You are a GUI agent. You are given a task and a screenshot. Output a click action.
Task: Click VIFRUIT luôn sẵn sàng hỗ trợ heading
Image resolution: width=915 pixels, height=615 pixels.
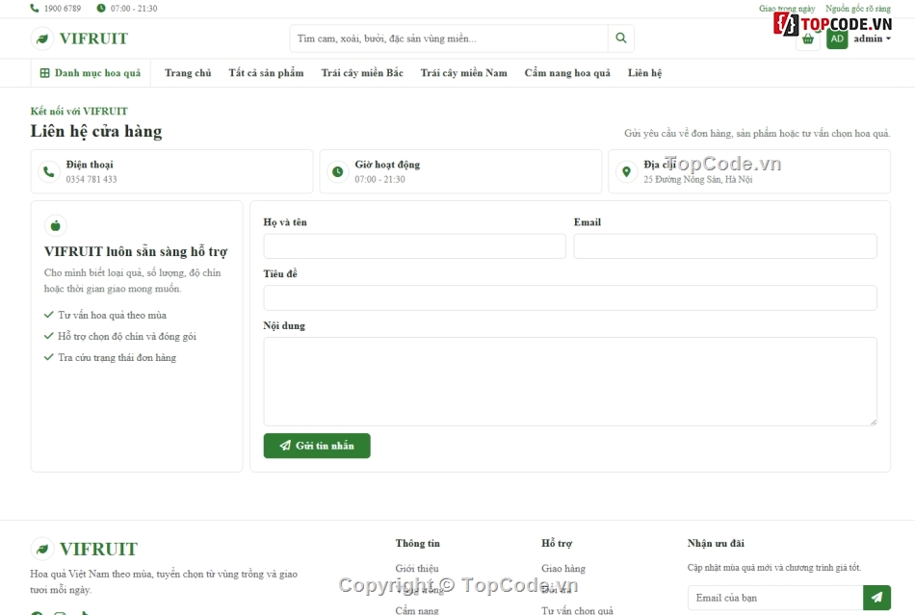click(136, 252)
